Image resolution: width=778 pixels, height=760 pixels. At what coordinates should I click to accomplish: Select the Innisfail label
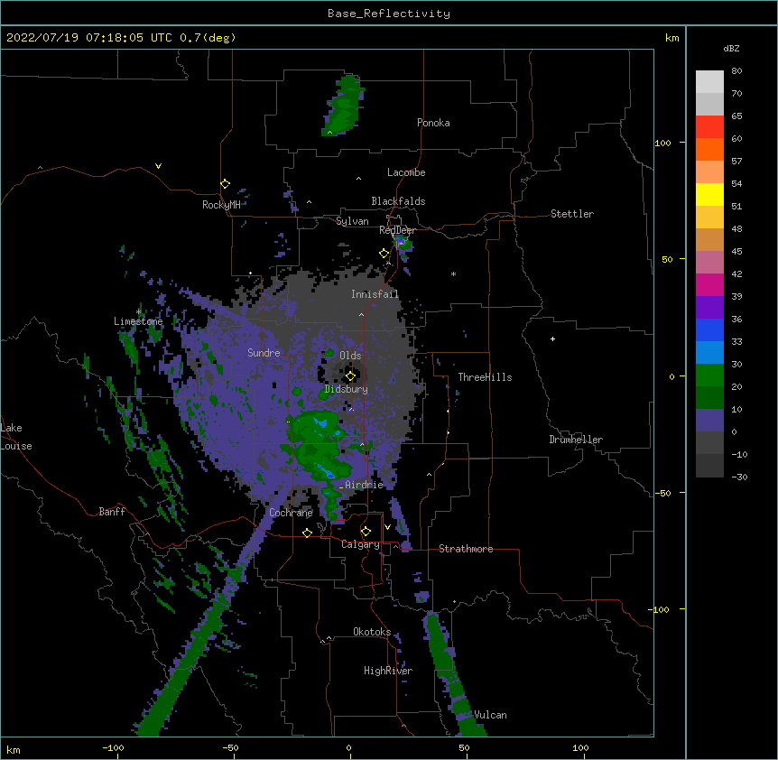pos(375,294)
